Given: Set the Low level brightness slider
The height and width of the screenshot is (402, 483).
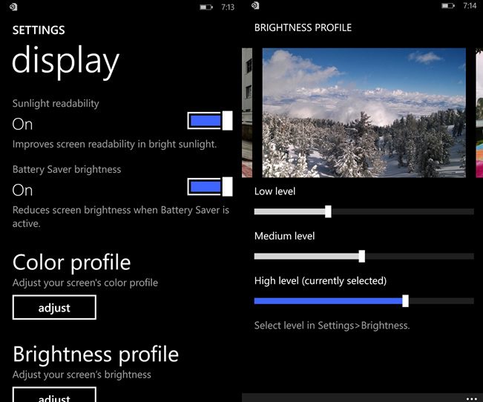Looking at the screenshot, I should 364,211.
